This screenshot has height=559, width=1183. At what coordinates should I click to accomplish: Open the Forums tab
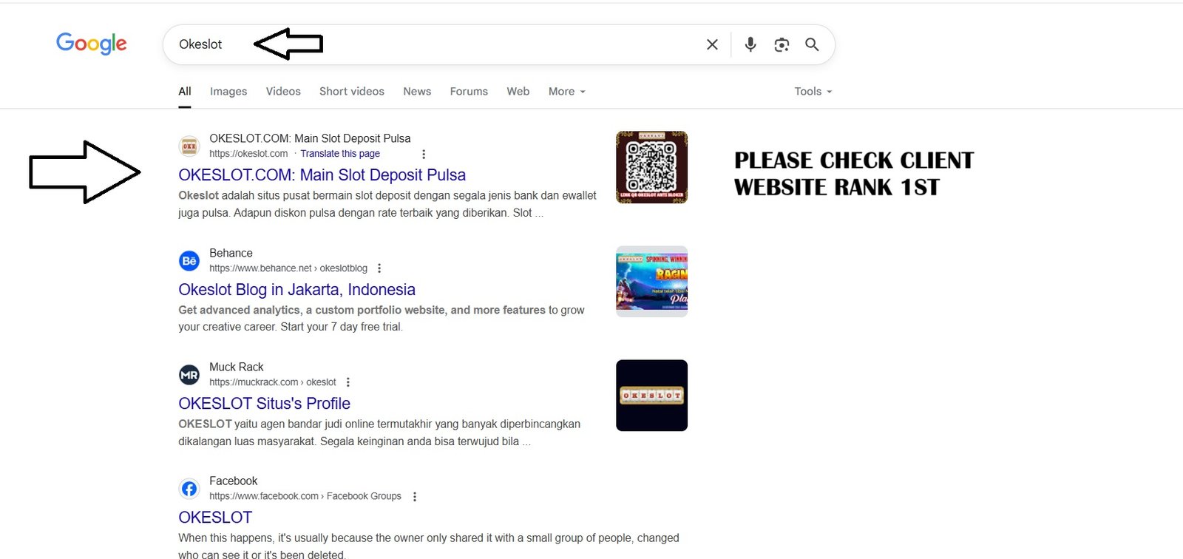[469, 92]
